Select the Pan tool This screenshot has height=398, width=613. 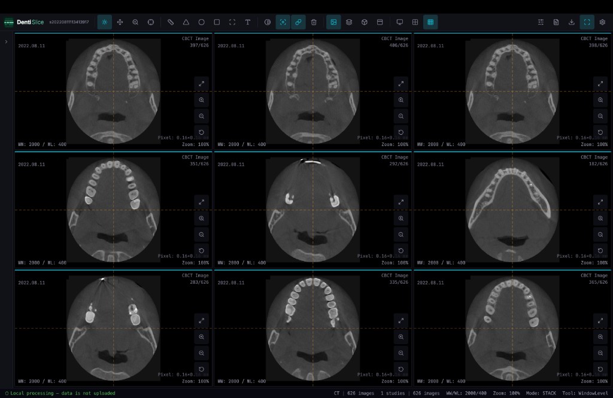coord(120,22)
